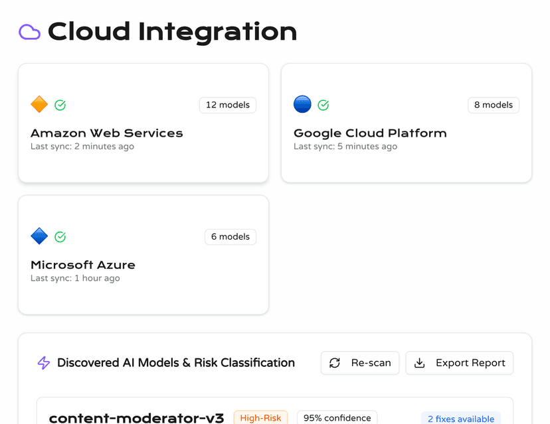Click the 8 models badge
Screen dimensions: 550x424
click(x=494, y=105)
